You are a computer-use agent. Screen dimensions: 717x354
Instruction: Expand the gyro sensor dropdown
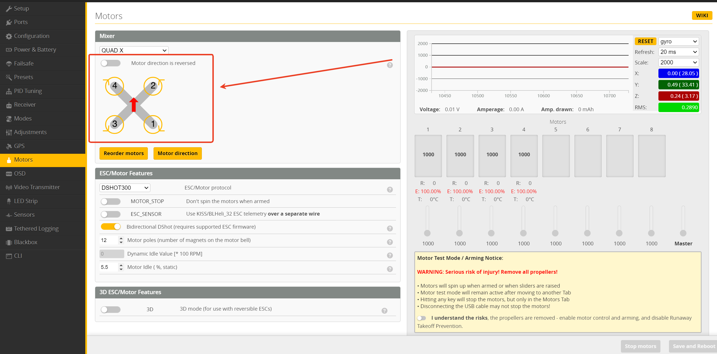click(x=678, y=41)
